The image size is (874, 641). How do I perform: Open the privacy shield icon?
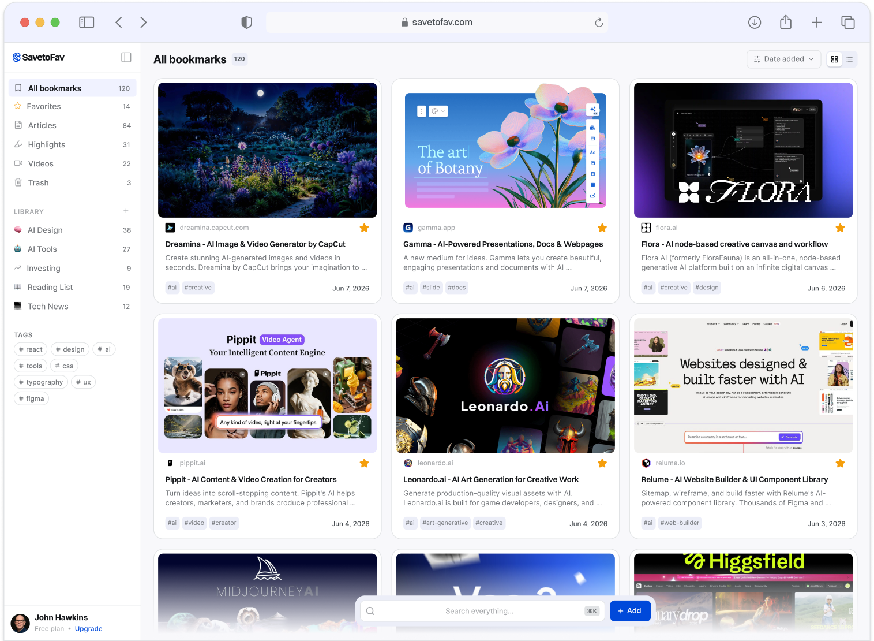(246, 23)
